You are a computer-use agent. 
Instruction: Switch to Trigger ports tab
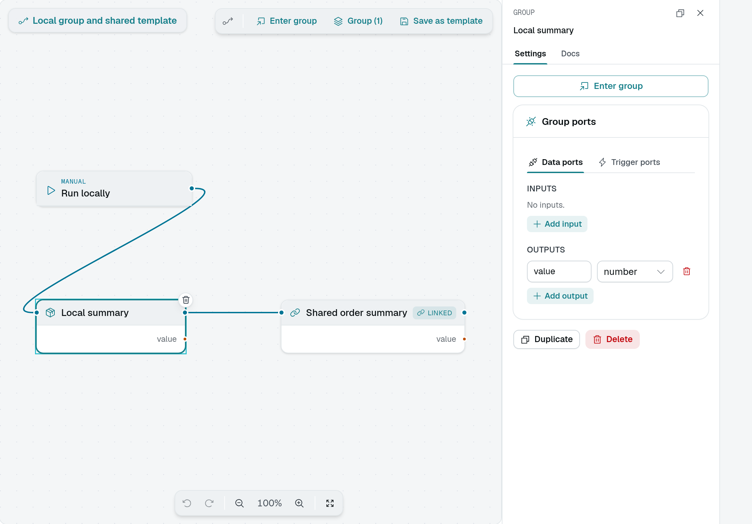coord(629,162)
